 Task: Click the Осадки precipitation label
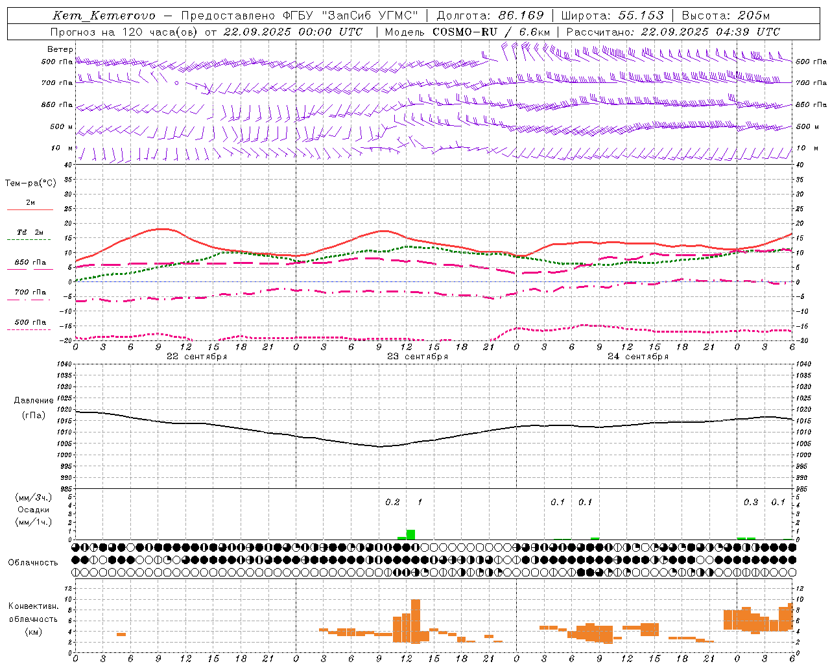(x=33, y=510)
